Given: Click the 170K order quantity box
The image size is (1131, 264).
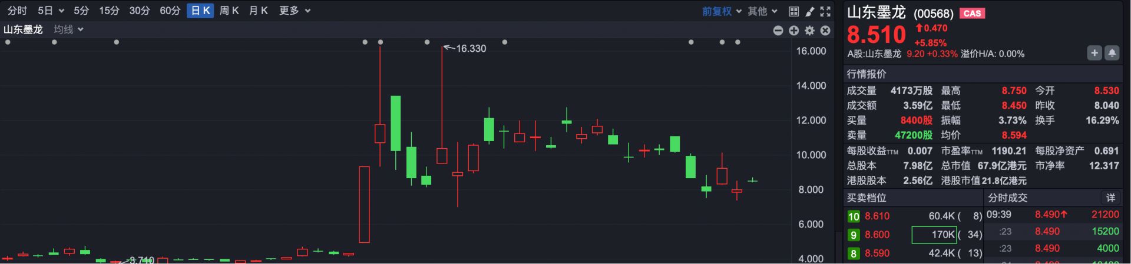Looking at the screenshot, I should [934, 235].
